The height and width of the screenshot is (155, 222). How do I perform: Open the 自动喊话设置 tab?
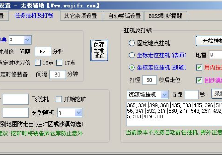124,16
